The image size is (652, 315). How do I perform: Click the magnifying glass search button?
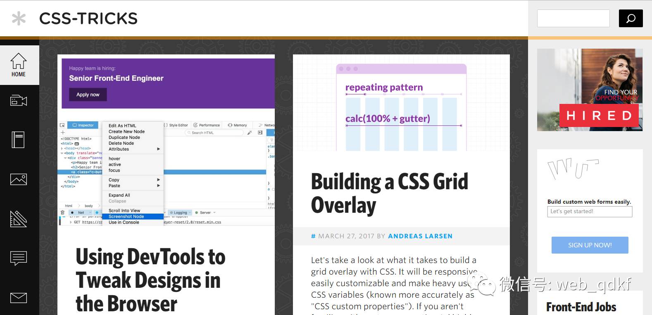[x=631, y=19]
